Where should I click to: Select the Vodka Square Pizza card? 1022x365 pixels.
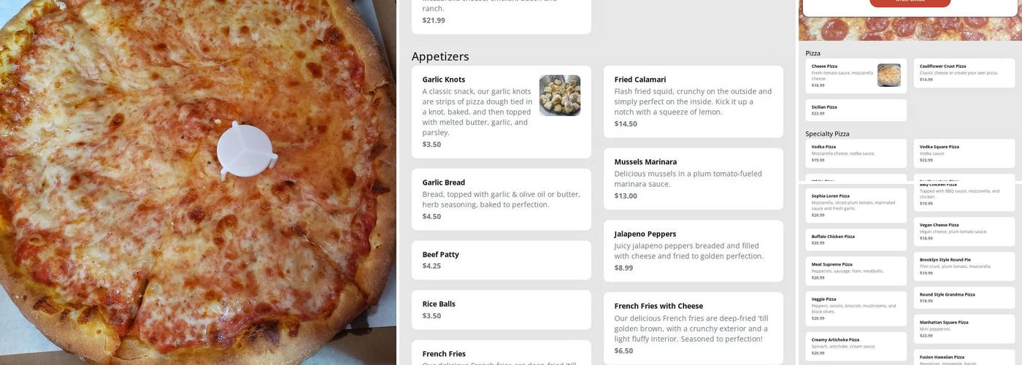click(964, 153)
